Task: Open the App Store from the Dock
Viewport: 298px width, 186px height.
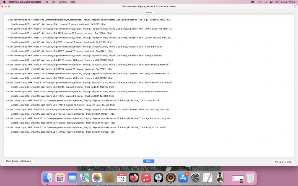Action: [x=183, y=178]
